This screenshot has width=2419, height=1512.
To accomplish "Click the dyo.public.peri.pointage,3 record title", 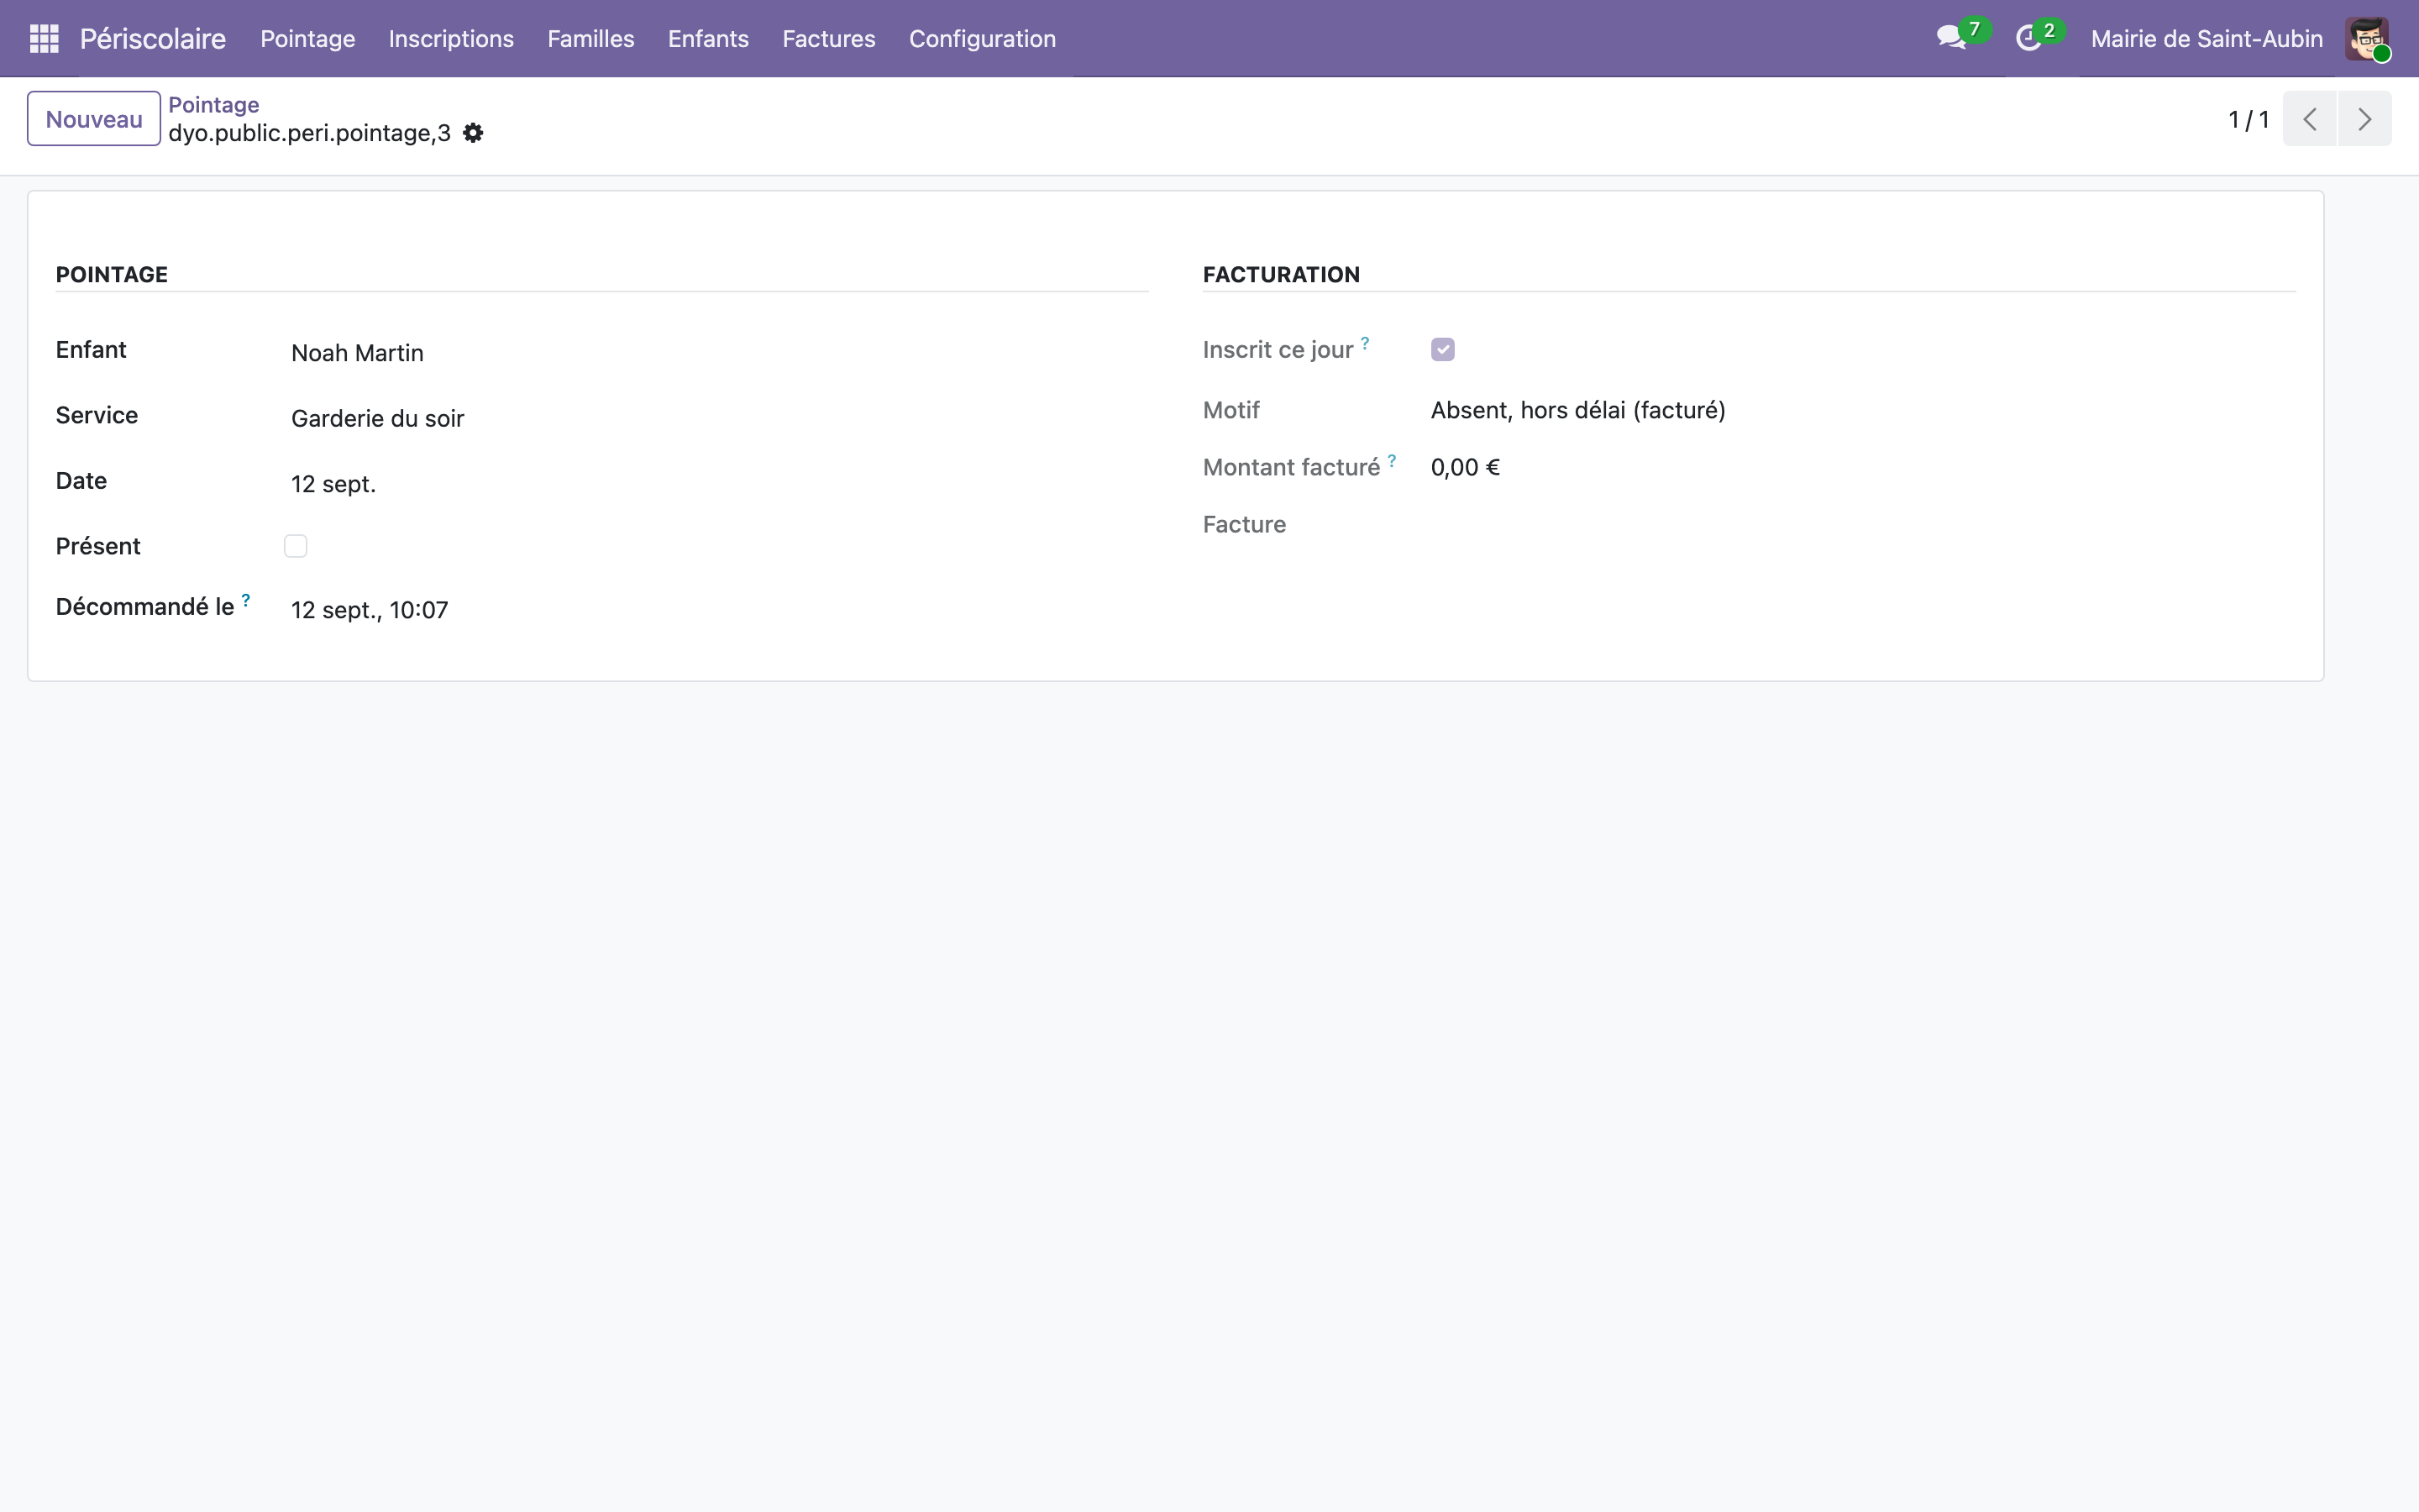I will 310,133.
